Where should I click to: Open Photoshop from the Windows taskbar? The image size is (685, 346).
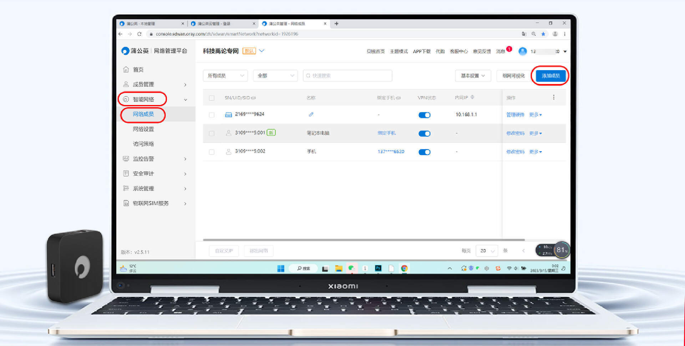(378, 268)
